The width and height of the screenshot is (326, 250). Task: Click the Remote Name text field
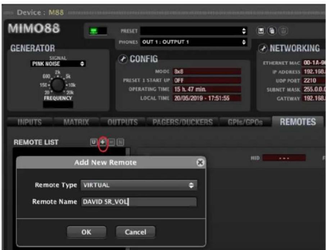(x=139, y=202)
